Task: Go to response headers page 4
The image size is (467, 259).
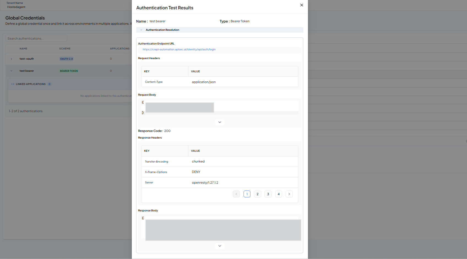Action: 278,194
